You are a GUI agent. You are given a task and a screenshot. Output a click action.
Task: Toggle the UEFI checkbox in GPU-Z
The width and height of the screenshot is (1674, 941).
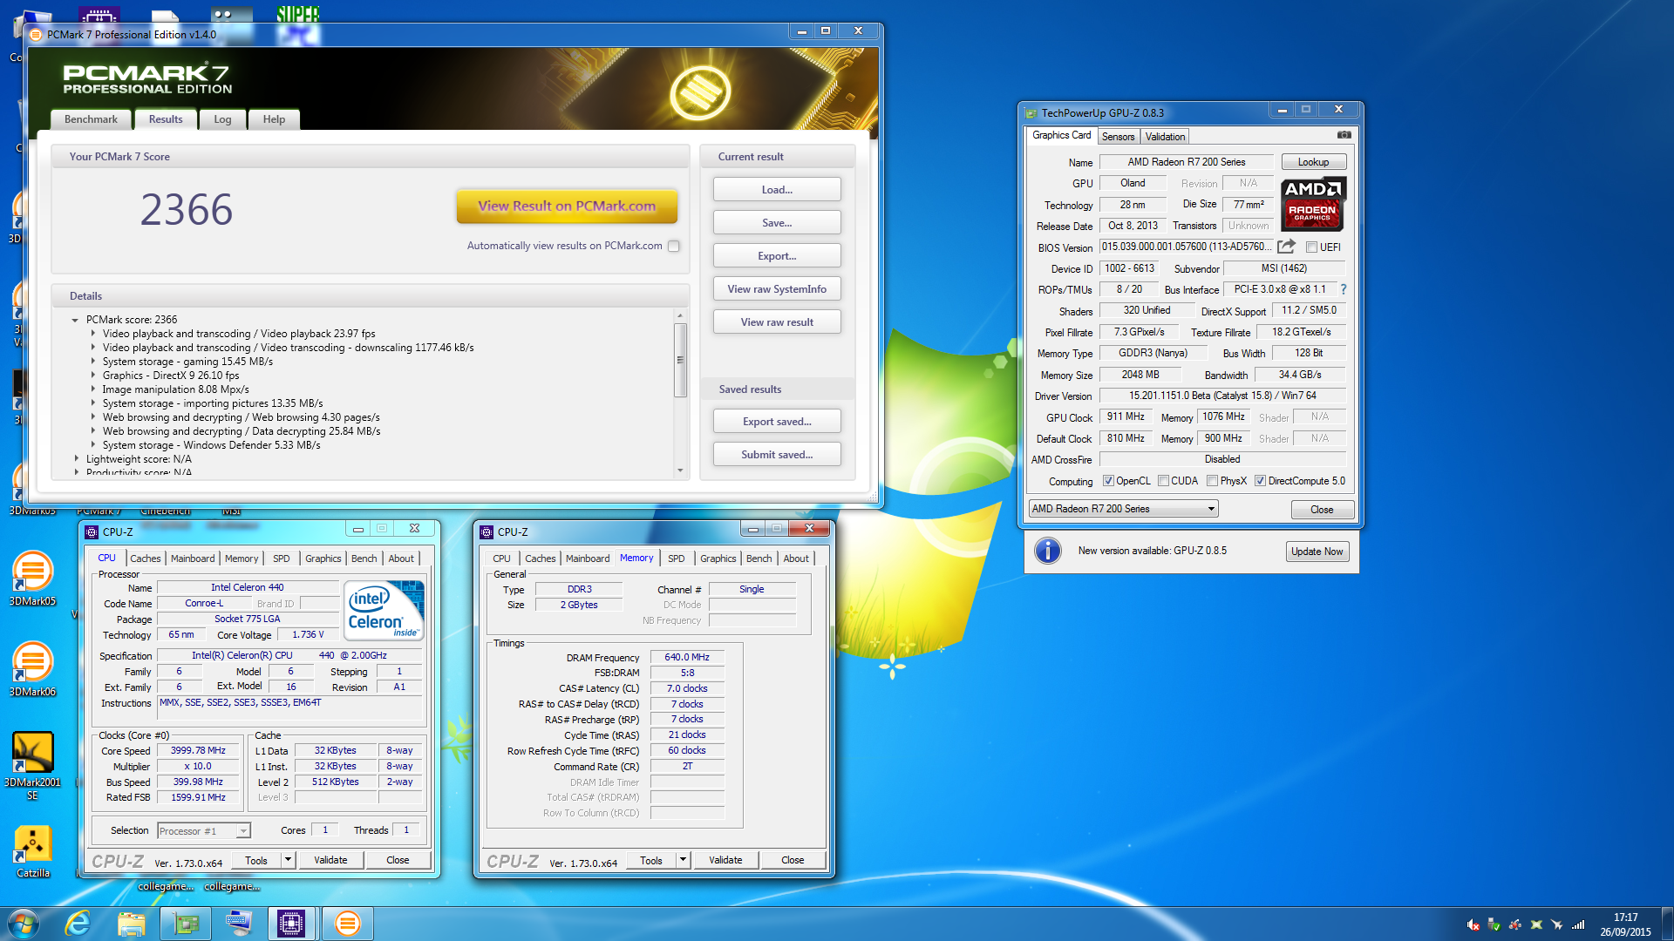click(x=1311, y=247)
